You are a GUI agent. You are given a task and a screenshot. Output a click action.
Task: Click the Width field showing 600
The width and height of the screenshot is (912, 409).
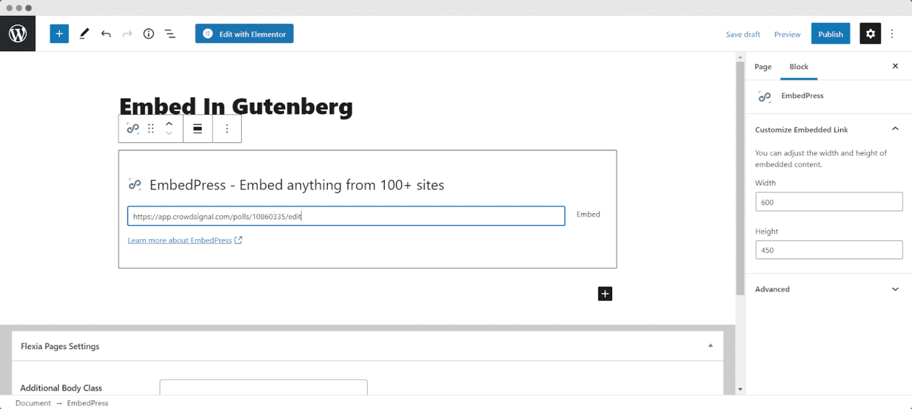828,202
